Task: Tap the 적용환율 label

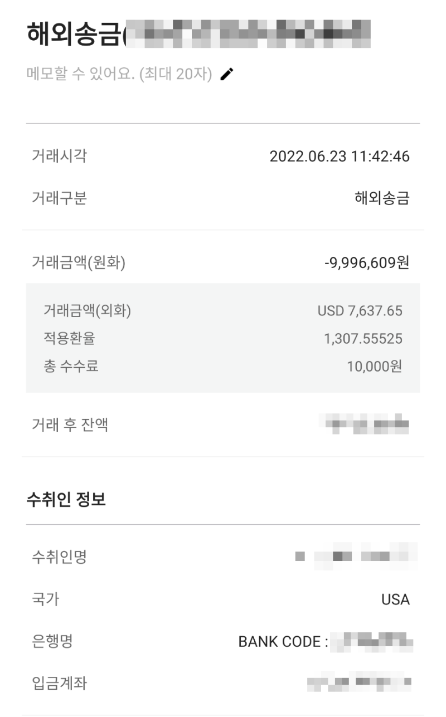Action: 69,338
